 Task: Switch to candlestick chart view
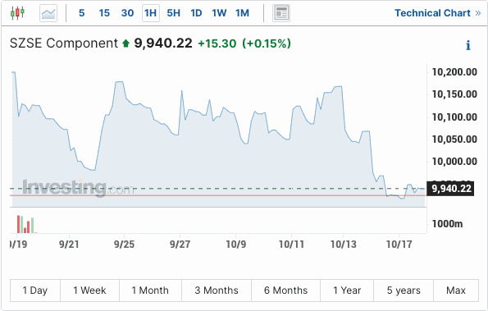click(x=17, y=13)
